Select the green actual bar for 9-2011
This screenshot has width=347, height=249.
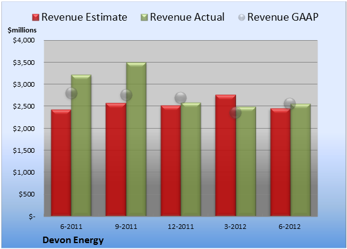[x=136, y=139]
